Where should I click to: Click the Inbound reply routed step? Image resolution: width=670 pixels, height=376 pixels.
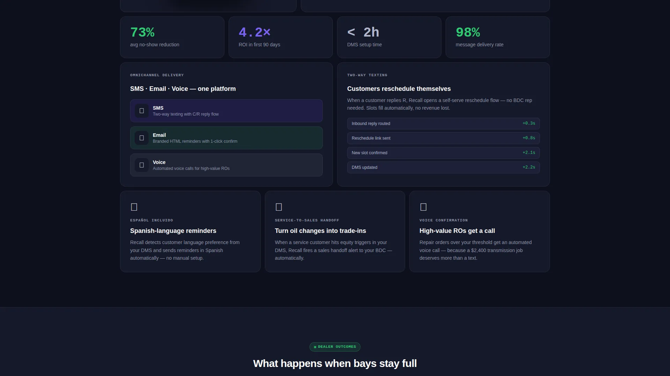coord(443,124)
